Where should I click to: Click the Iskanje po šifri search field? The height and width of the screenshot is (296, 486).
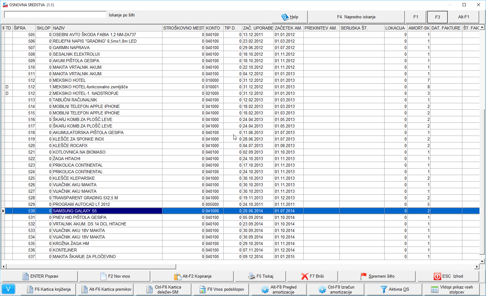coord(55,15)
